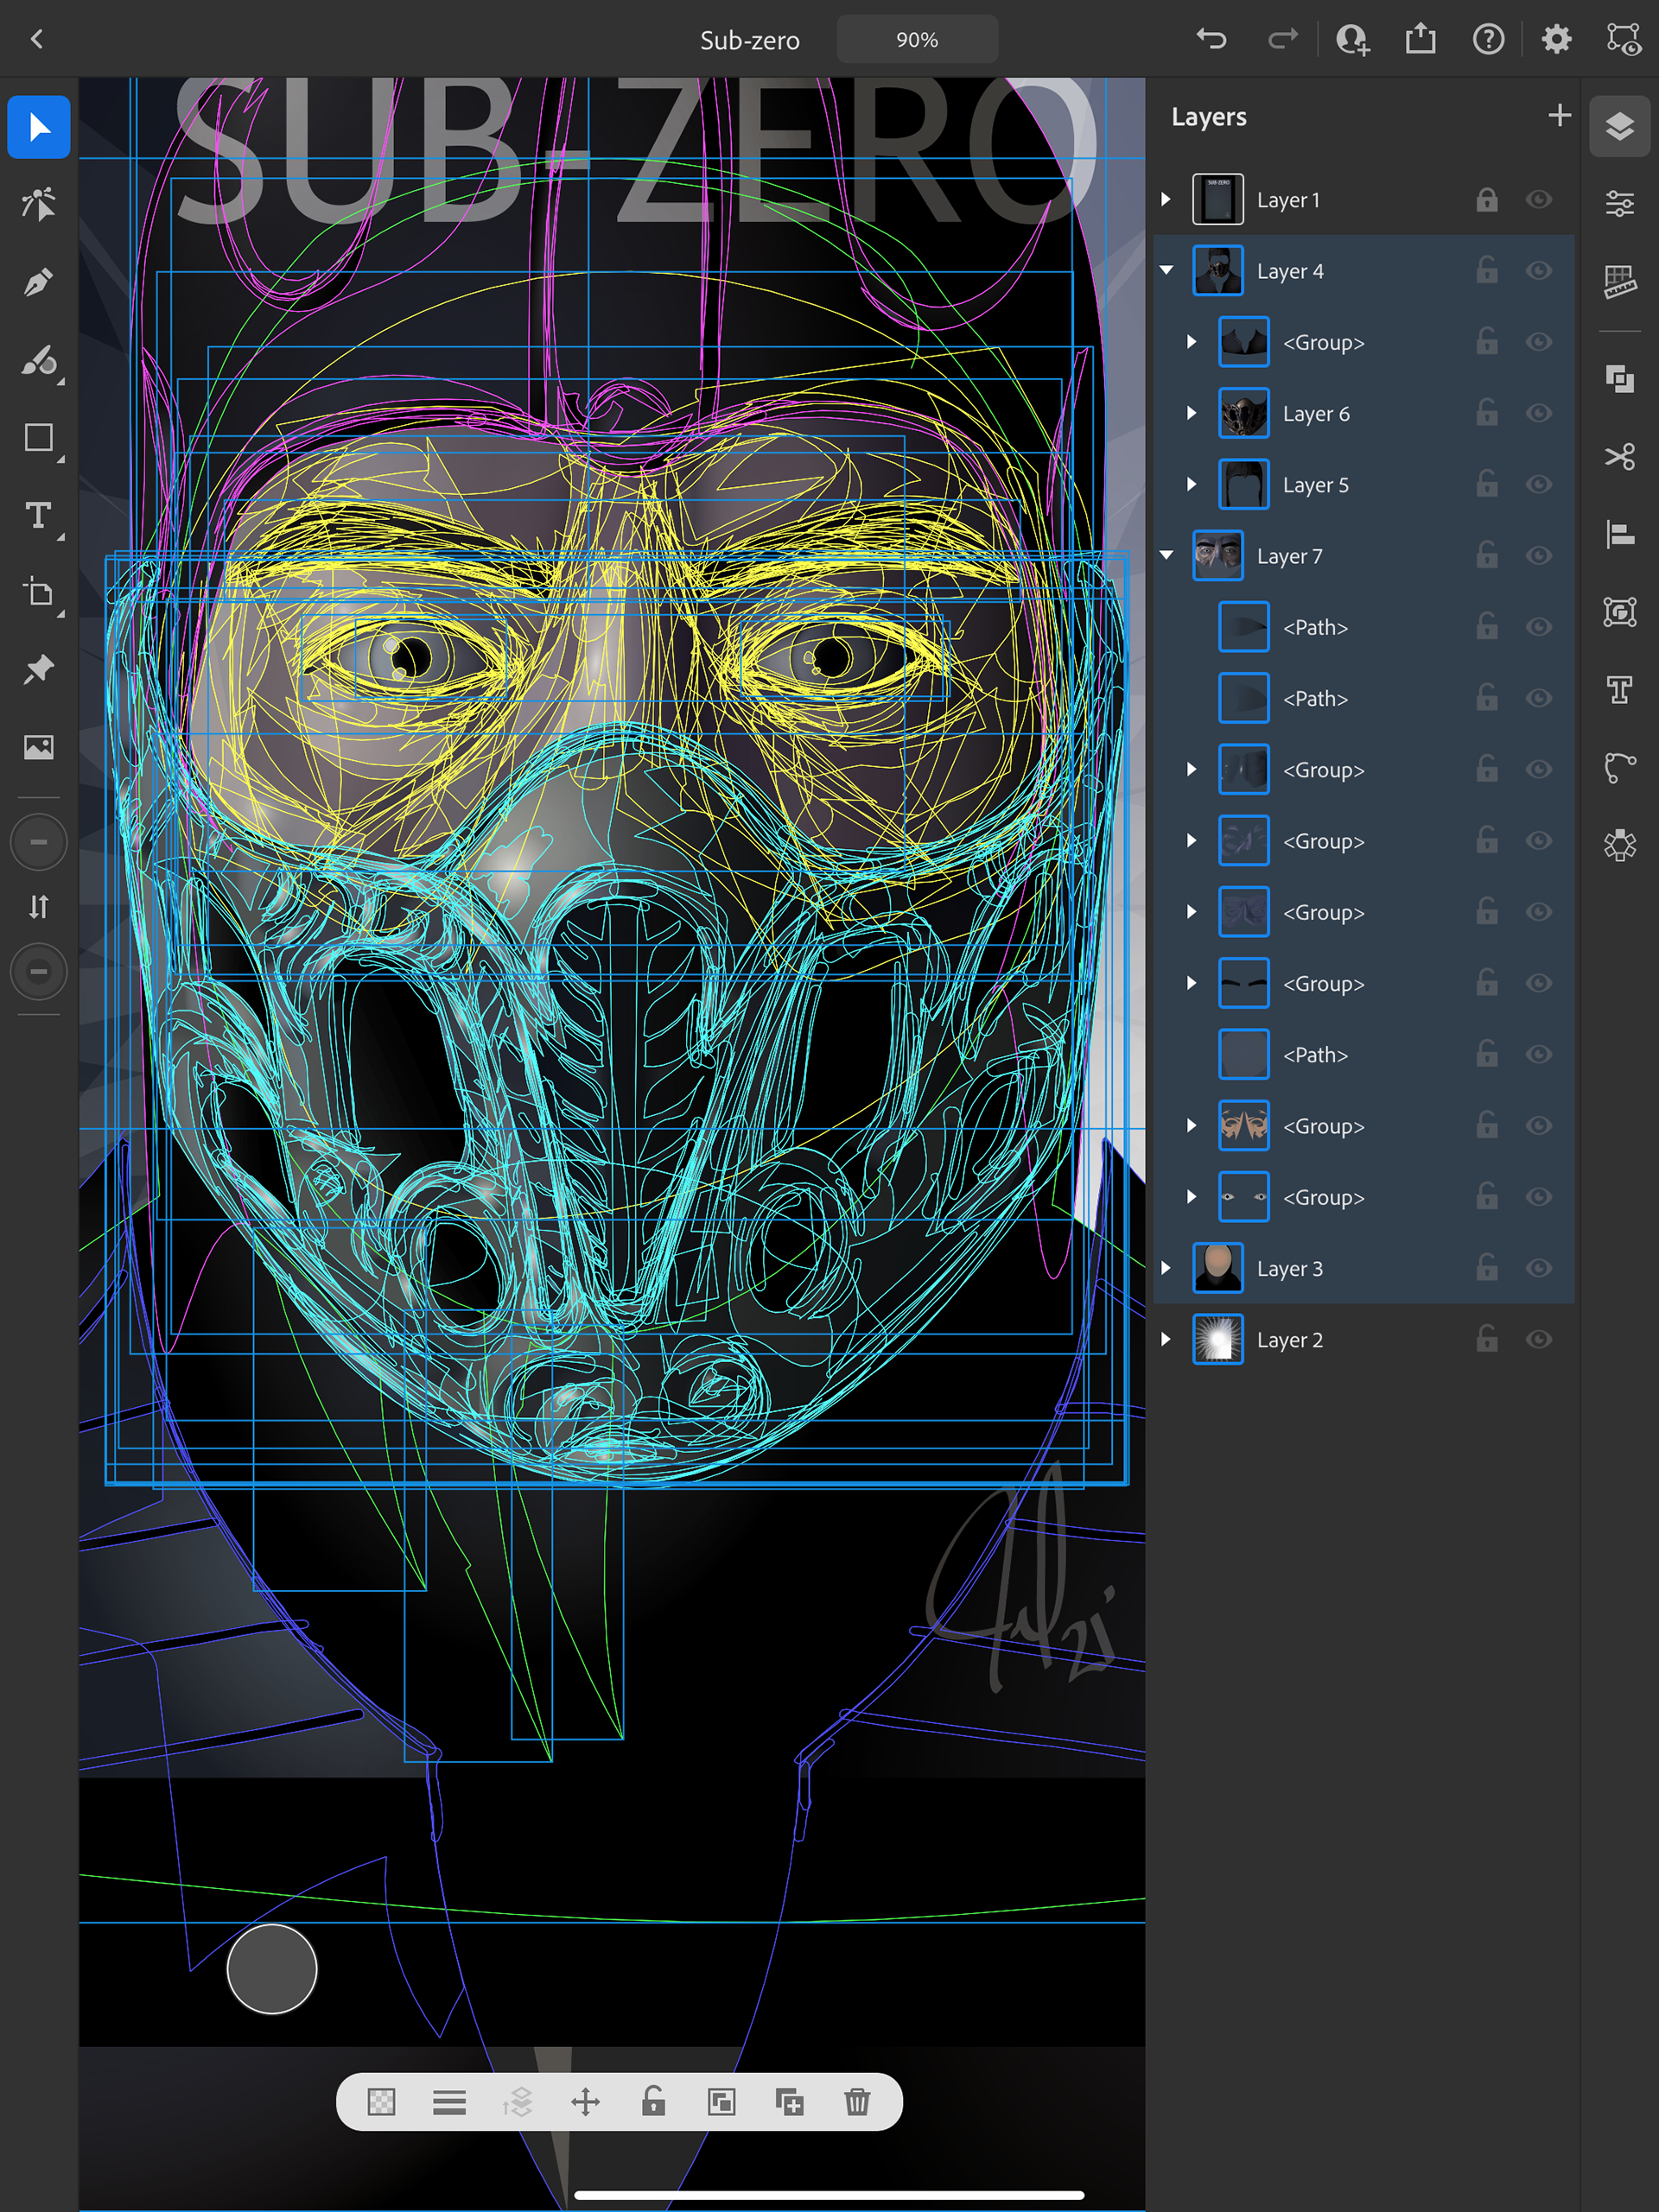Hide Layer 2 visibility eye
1659x2212 pixels.
click(x=1538, y=1339)
